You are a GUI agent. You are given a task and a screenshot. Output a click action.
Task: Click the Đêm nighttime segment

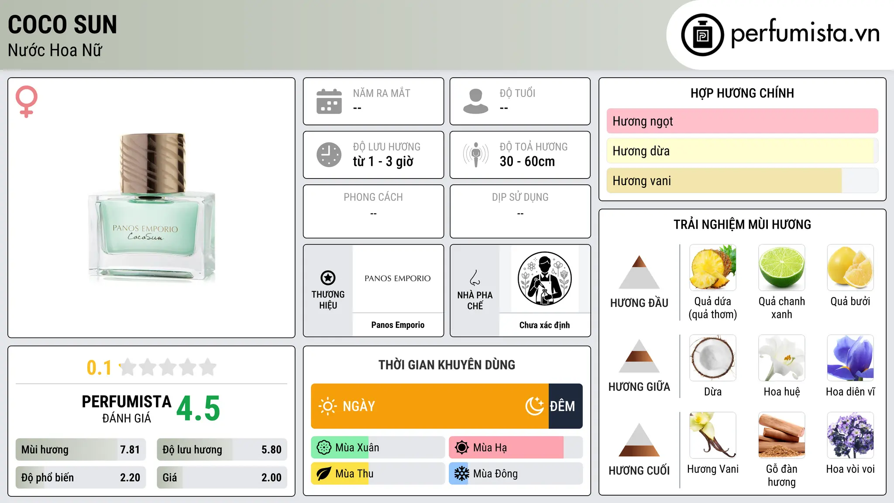click(566, 406)
